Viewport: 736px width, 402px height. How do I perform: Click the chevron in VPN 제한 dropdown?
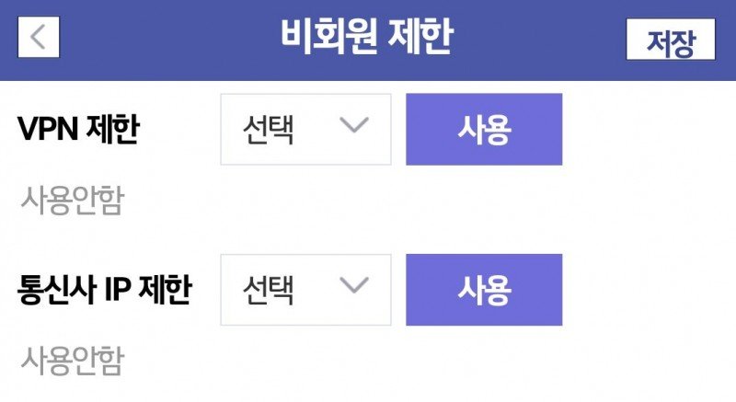pyautogui.click(x=354, y=125)
